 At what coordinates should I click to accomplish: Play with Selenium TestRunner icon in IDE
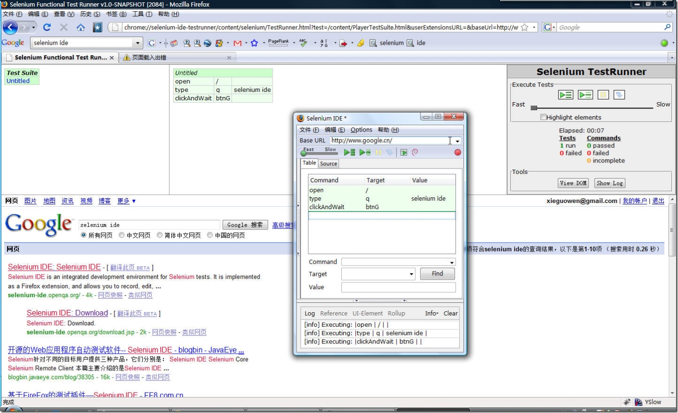point(404,152)
